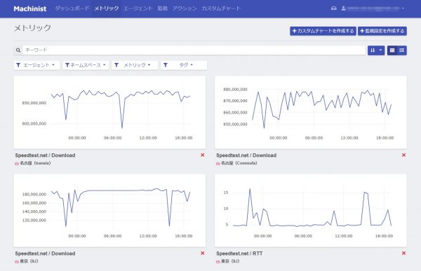Screen dimensions: 421x271
Task: Open the カスタムチャート nav item
Action: click(221, 8)
